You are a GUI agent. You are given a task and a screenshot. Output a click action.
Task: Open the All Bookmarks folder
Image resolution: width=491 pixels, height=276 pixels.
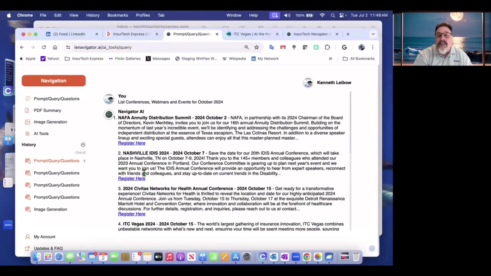[x=359, y=59]
